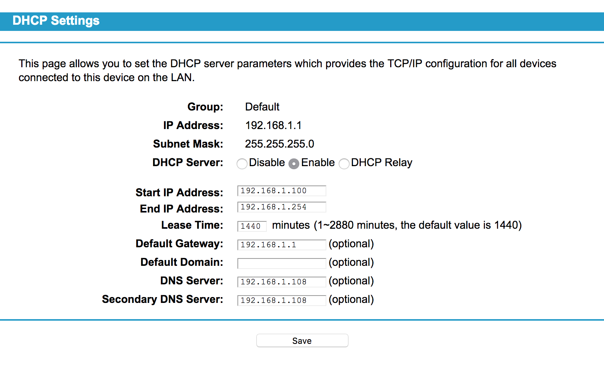Click the Start IP Address label

[179, 192]
